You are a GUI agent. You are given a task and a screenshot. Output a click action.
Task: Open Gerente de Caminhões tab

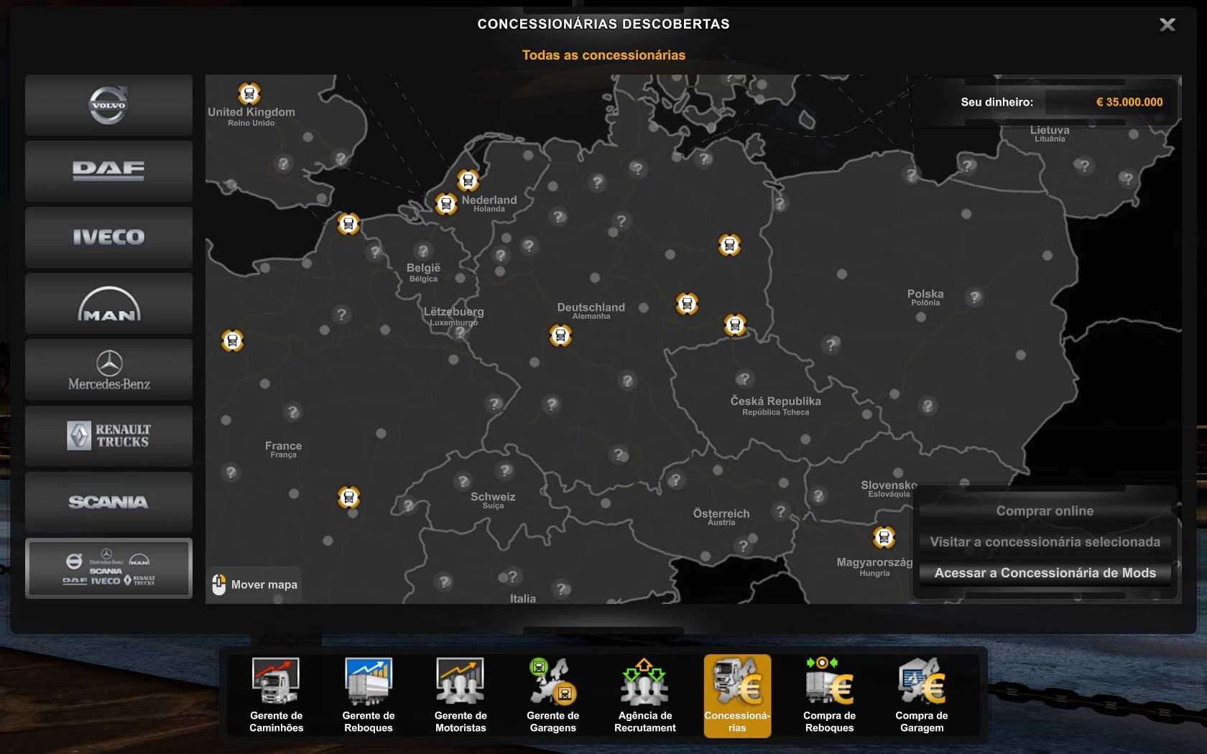click(276, 694)
